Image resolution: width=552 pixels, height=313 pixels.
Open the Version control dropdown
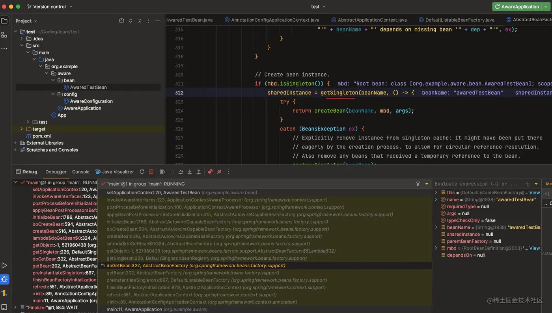(50, 7)
